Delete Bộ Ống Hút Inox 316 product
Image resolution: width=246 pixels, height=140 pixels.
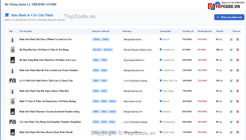[237, 50]
